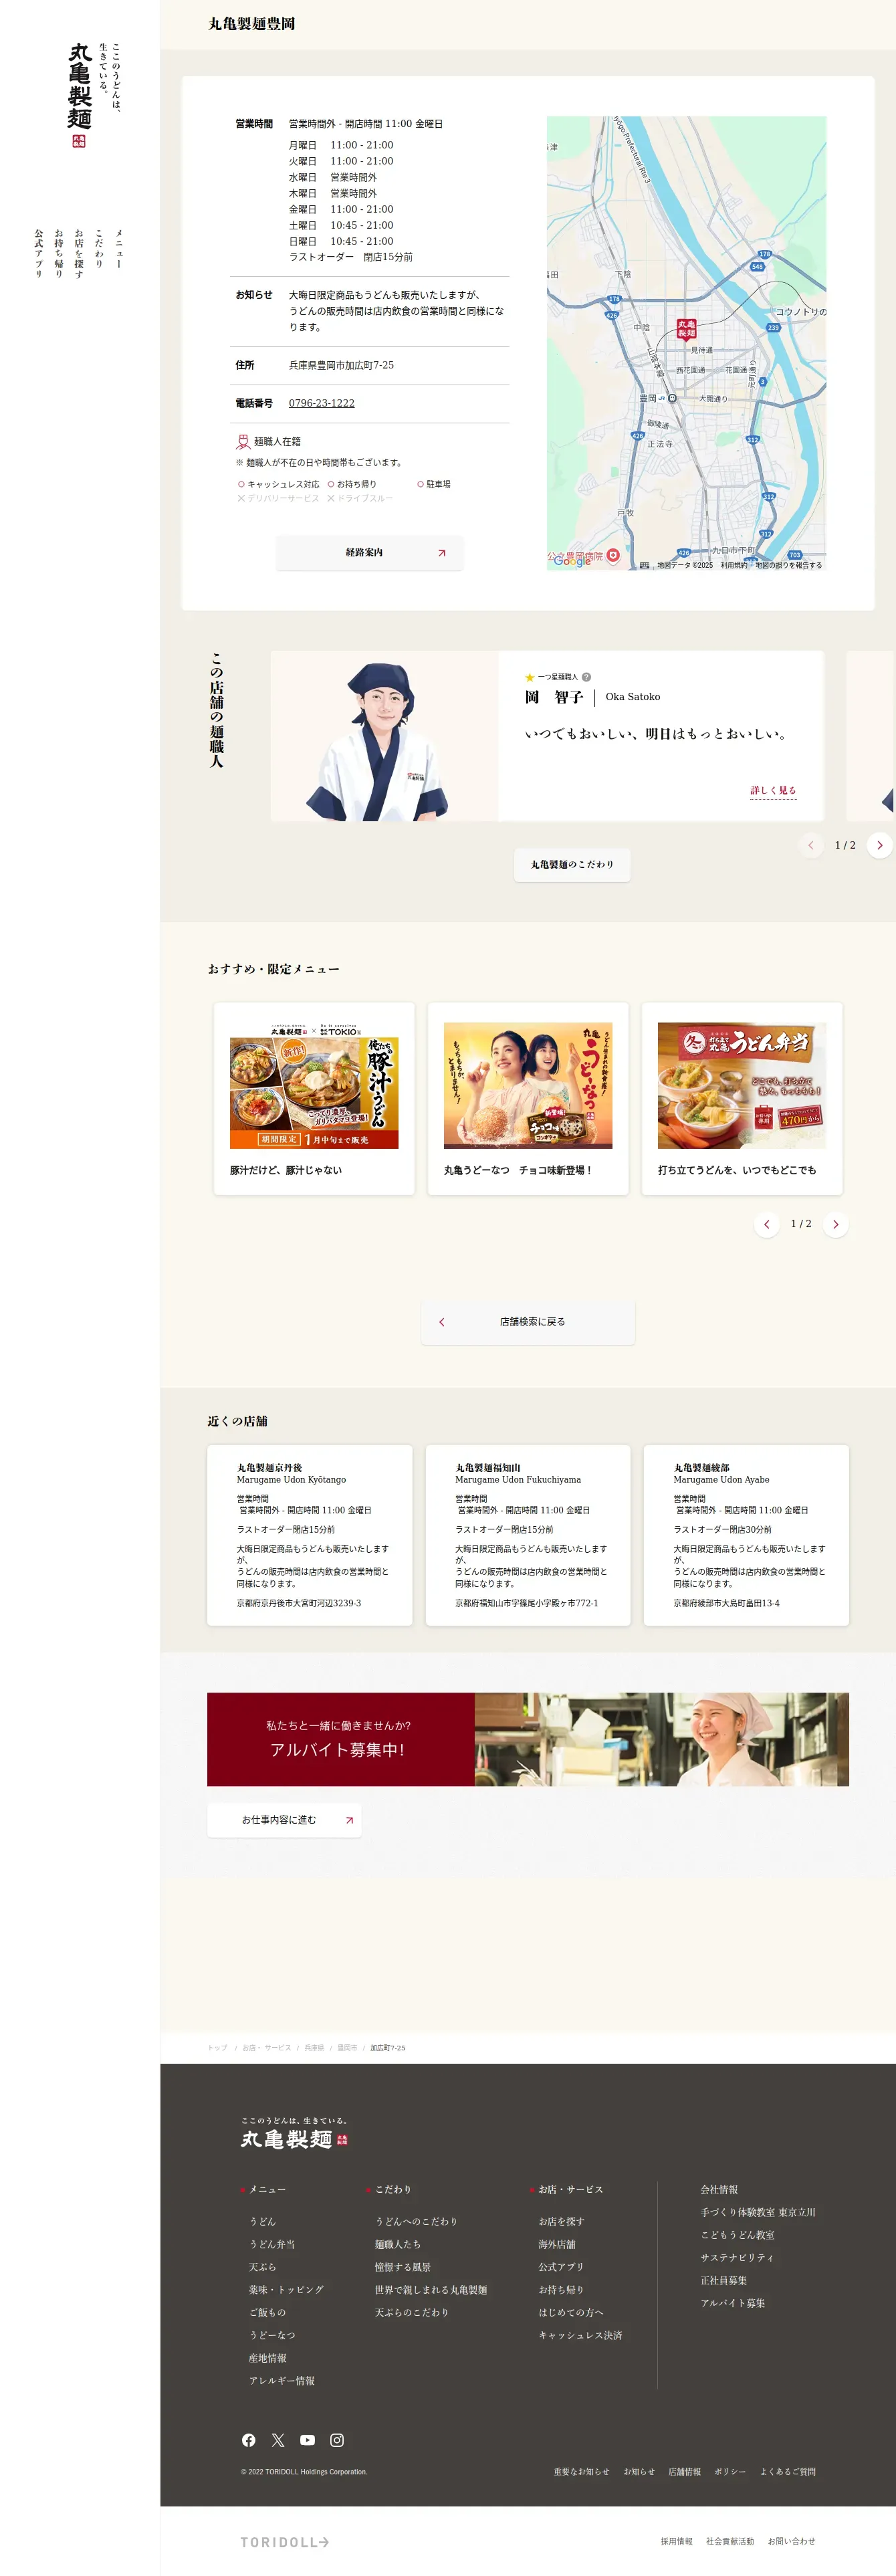This screenshot has height=2576, width=896.
Task: Open the nearby store 丸亀製麺京丹後
Action: 310,1535
